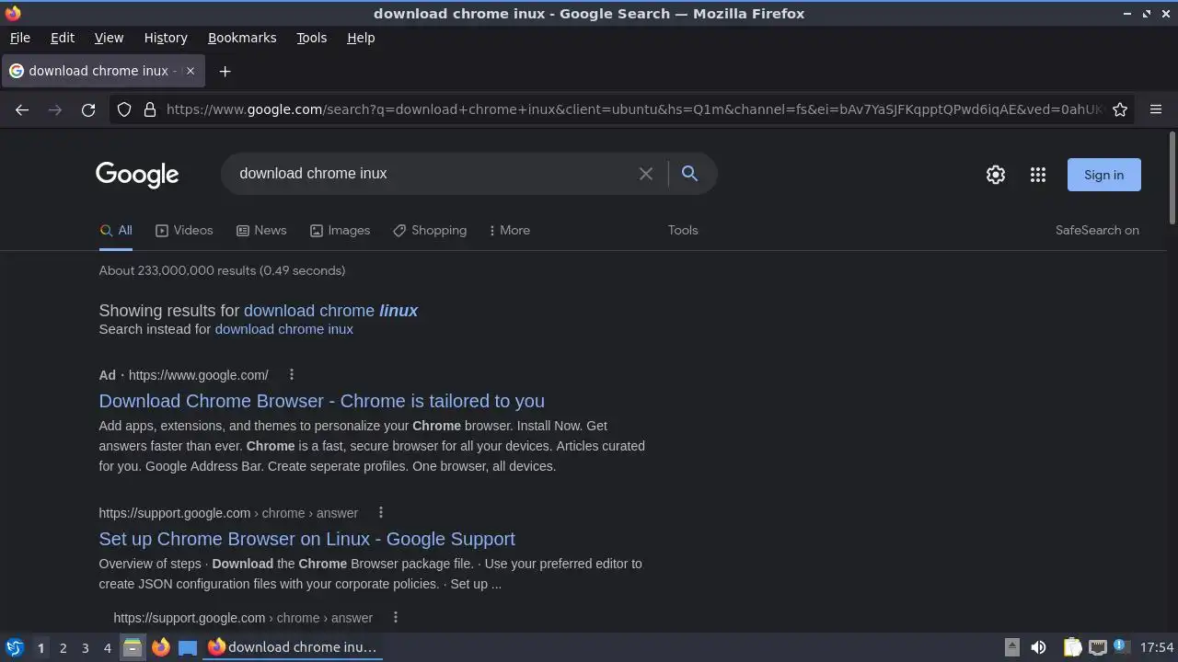Screen dimensions: 1178x662
Task: Click the network tray icon
Action: coord(1097,647)
